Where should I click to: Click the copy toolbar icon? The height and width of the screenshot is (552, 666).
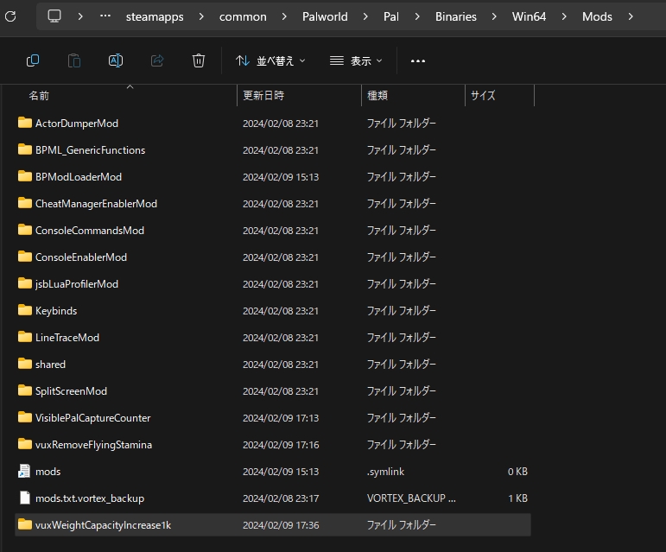coord(33,60)
